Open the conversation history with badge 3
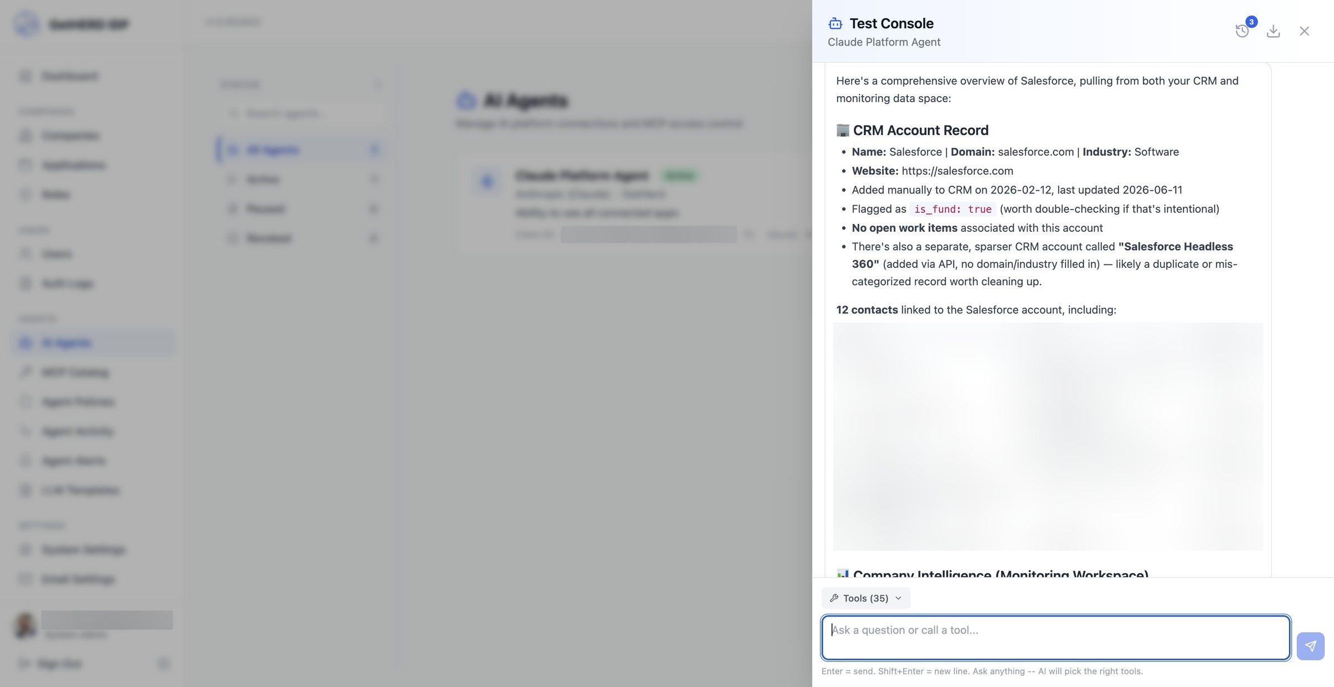 (1242, 31)
